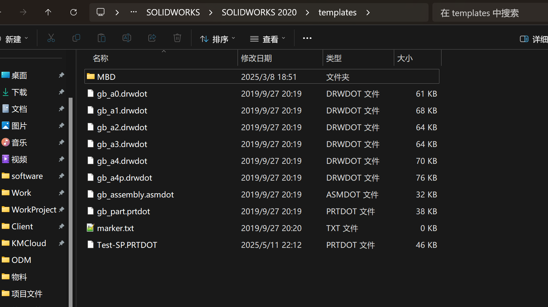Open the MBD folder icon
Viewport: 548px width, 307px height.
(91, 76)
